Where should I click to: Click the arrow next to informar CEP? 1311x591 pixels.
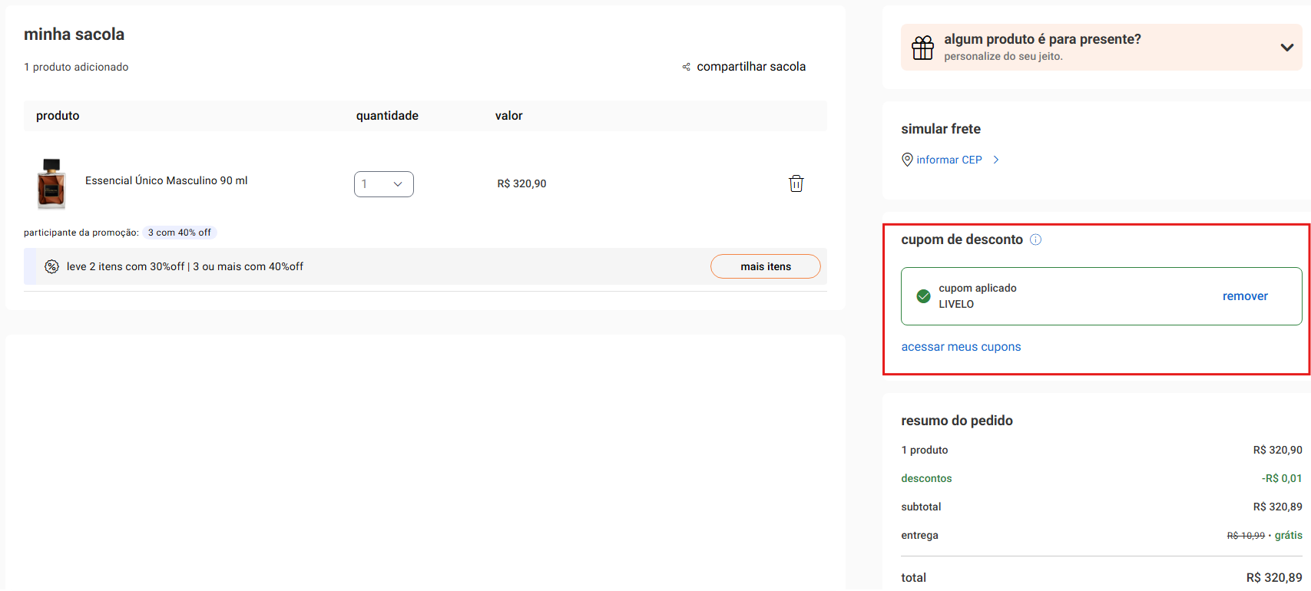click(996, 160)
